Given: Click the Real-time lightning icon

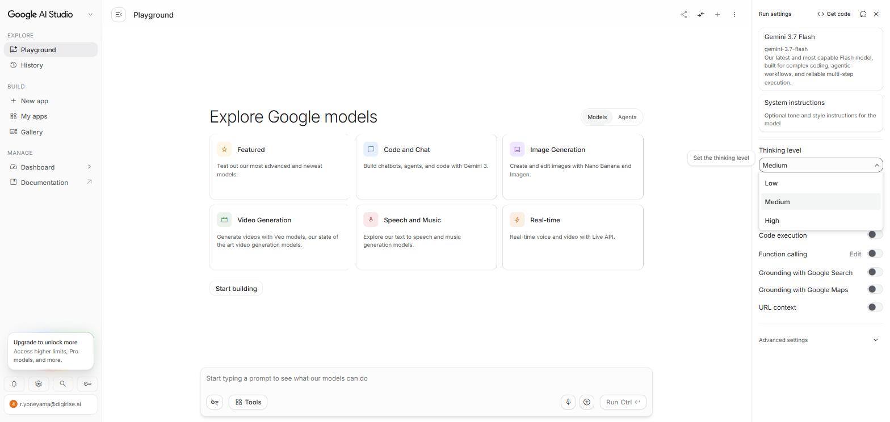Looking at the screenshot, I should point(517,220).
